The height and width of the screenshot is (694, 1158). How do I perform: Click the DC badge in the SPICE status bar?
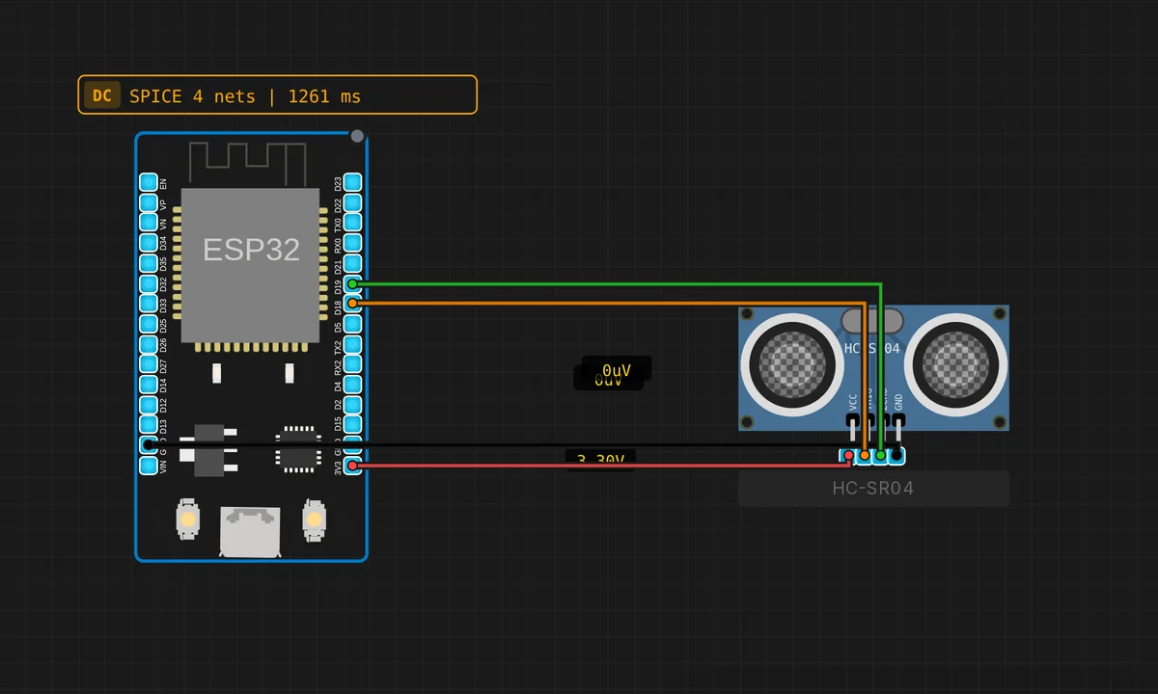pyautogui.click(x=102, y=95)
